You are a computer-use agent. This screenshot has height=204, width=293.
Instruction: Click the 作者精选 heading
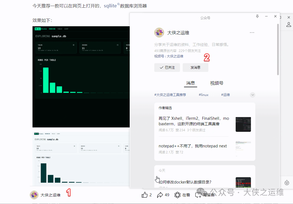[165, 108]
